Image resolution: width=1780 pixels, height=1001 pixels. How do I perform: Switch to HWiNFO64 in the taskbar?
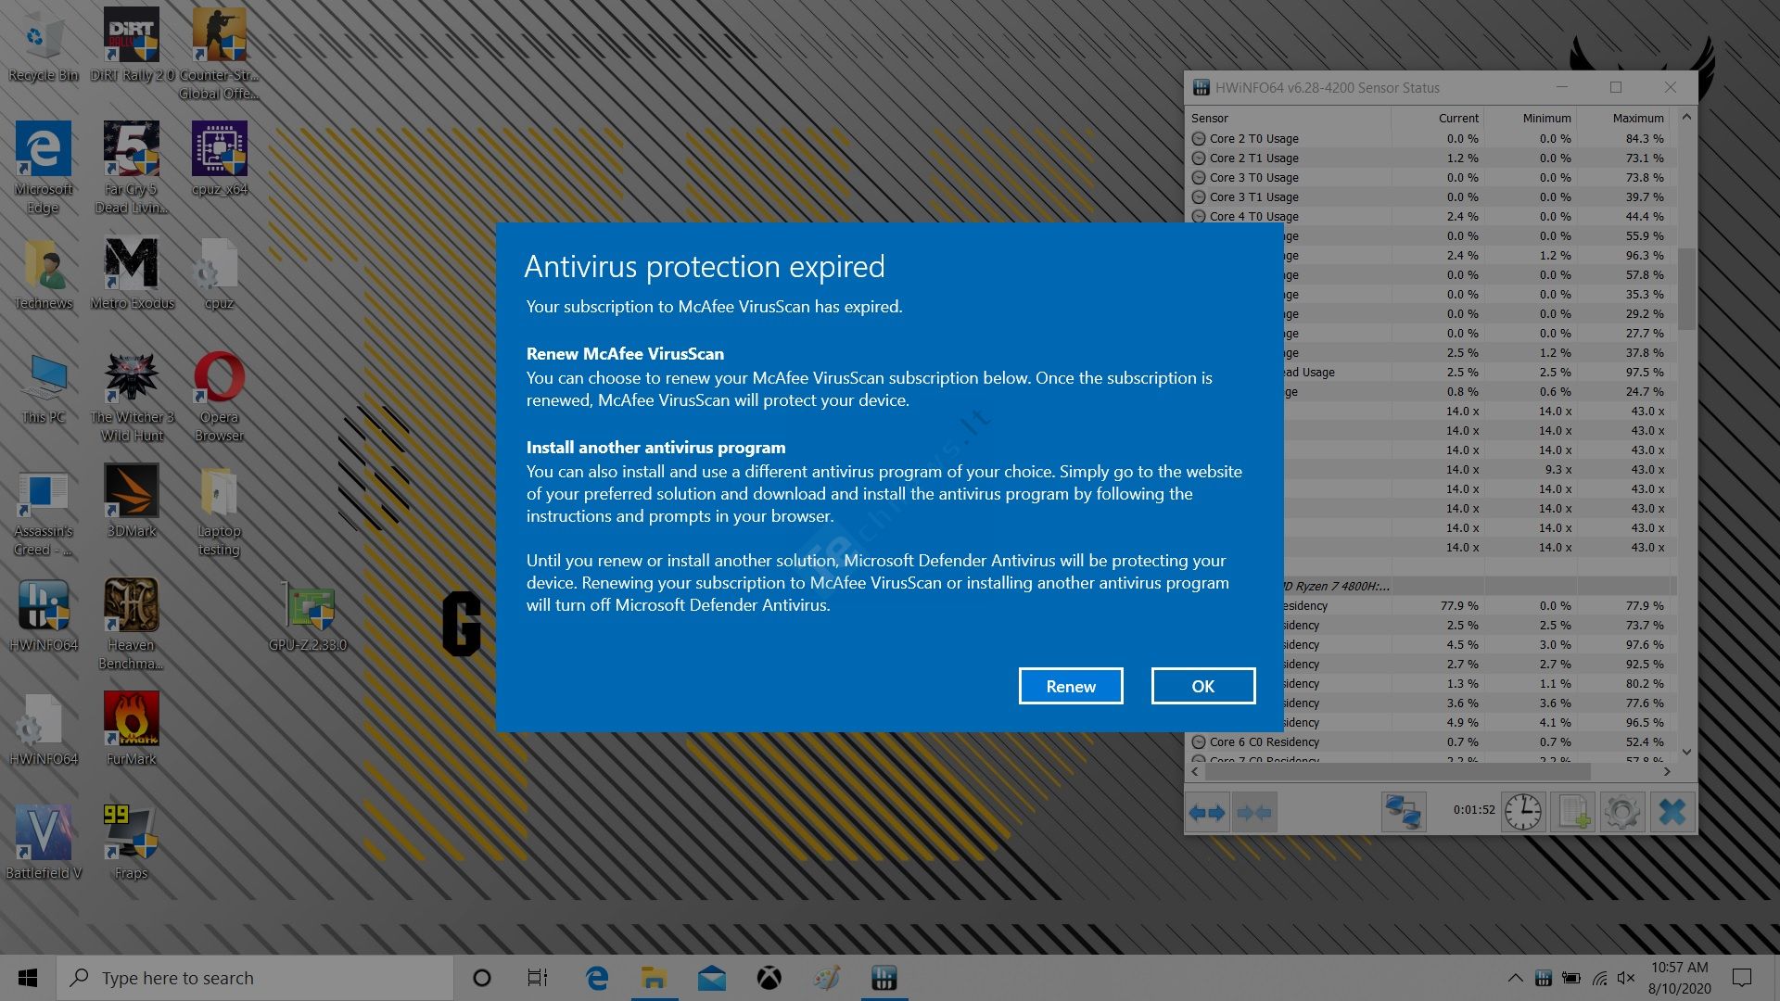coord(884,978)
